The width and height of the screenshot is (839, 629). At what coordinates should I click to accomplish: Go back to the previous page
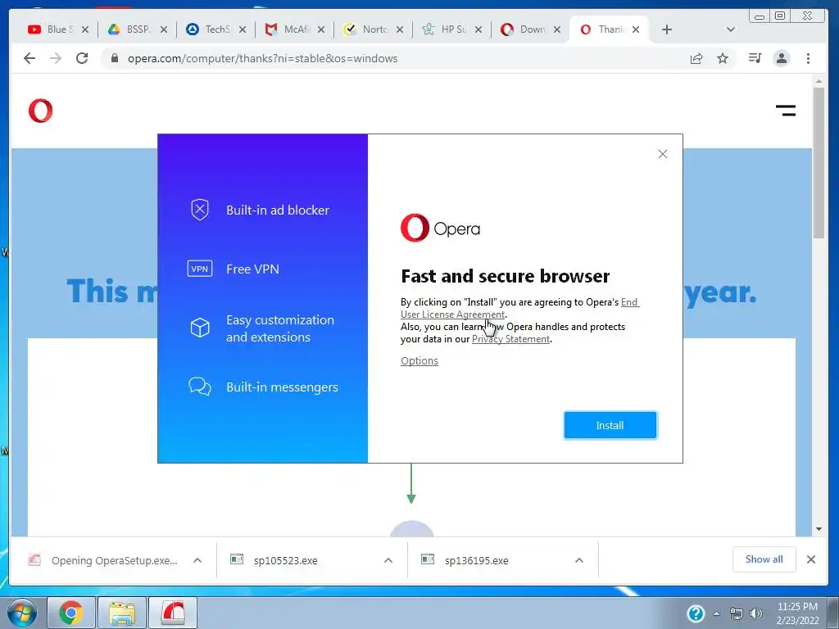click(x=29, y=58)
